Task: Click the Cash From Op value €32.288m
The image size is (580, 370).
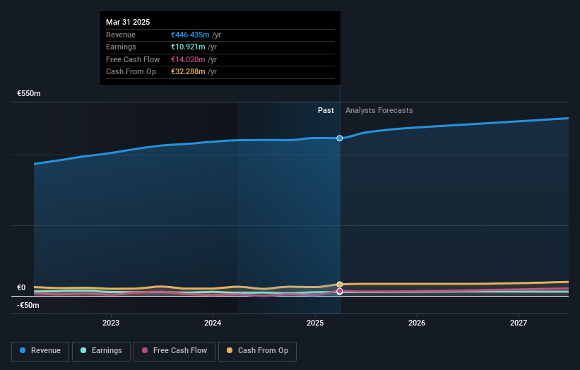Action: 188,72
